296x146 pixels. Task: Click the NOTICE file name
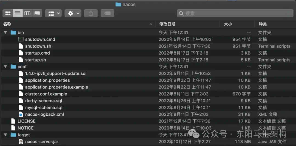pyautogui.click(x=25, y=128)
